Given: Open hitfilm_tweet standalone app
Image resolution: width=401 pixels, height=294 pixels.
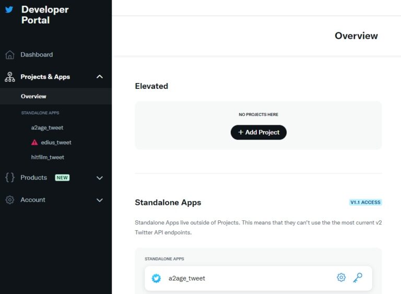Looking at the screenshot, I should pyautogui.click(x=48, y=157).
